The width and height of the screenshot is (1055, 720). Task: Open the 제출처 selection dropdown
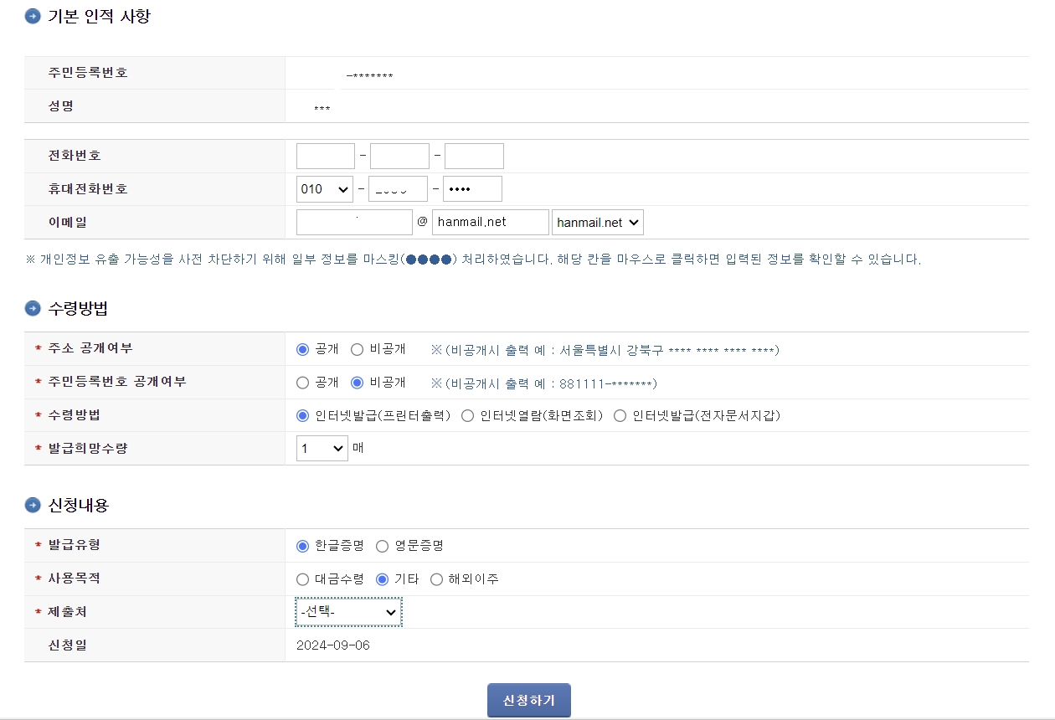tap(348, 612)
